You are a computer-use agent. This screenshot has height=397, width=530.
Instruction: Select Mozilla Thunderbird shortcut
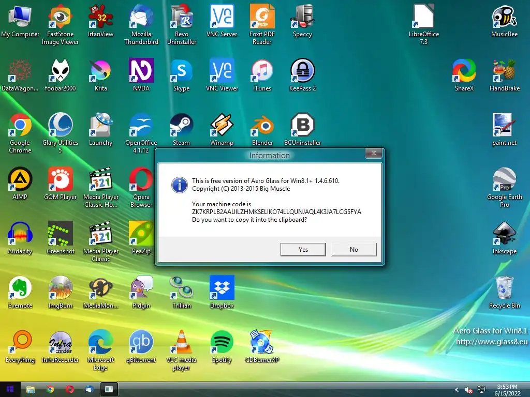point(141,24)
